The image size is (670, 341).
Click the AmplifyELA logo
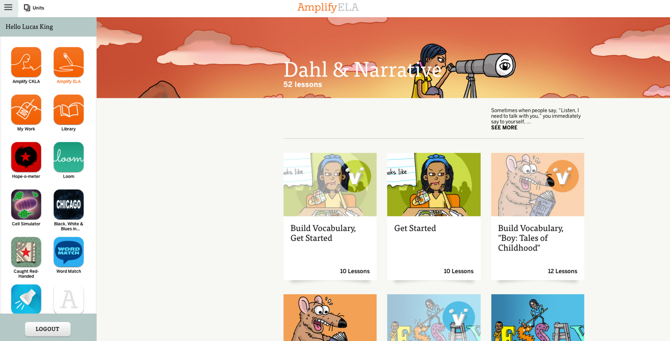[x=328, y=7]
